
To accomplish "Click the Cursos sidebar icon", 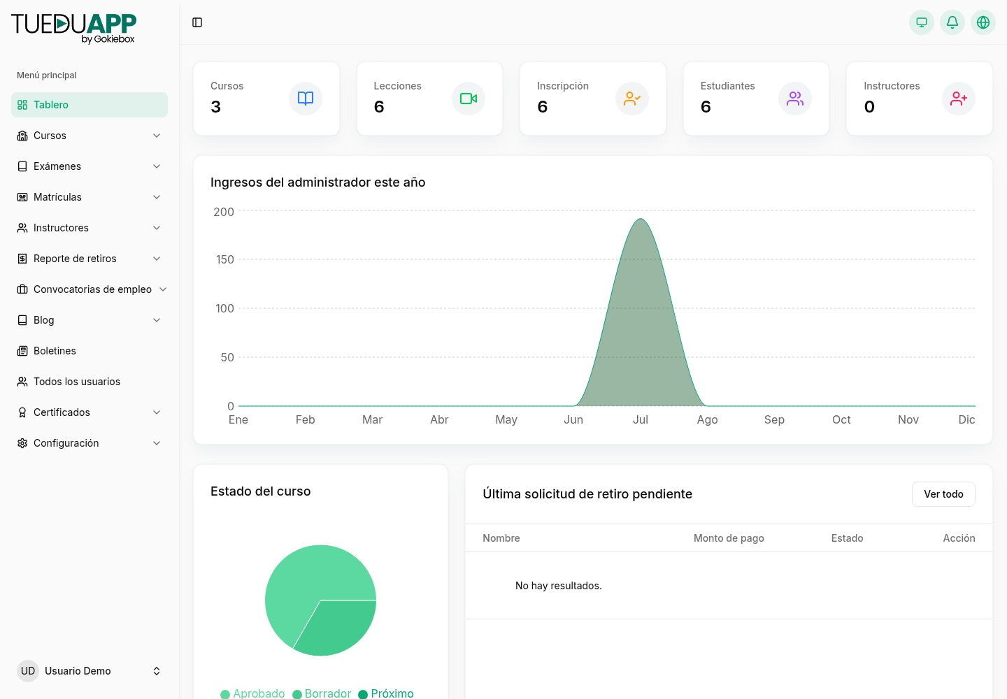I will 22,136.
